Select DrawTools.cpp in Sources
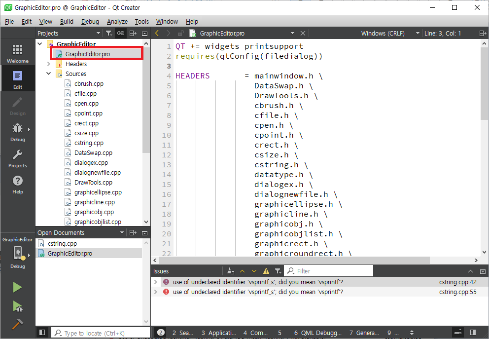Image resolution: width=489 pixels, height=339 pixels. 93,182
